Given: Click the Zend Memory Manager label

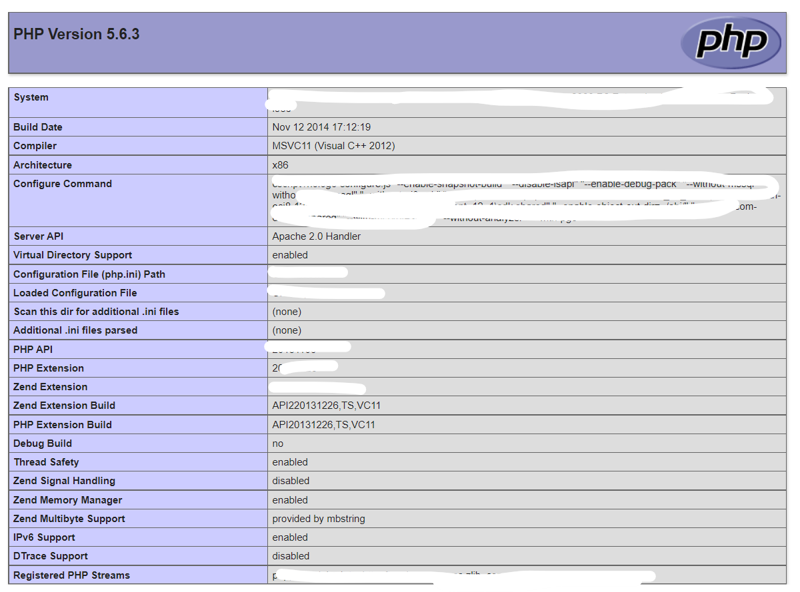Looking at the screenshot, I should (x=68, y=500).
